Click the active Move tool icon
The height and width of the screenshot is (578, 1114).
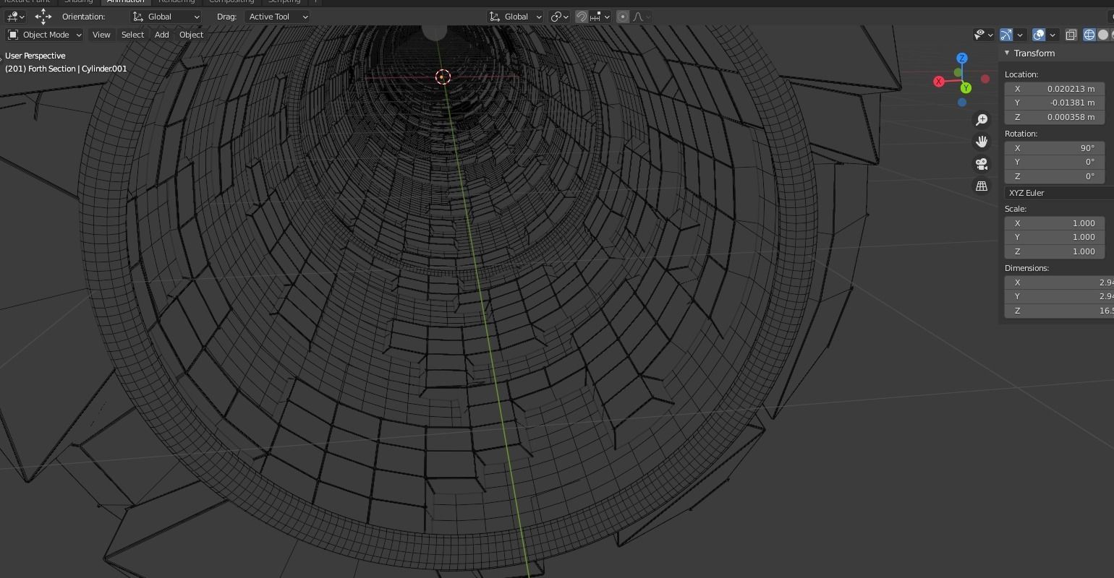[43, 16]
